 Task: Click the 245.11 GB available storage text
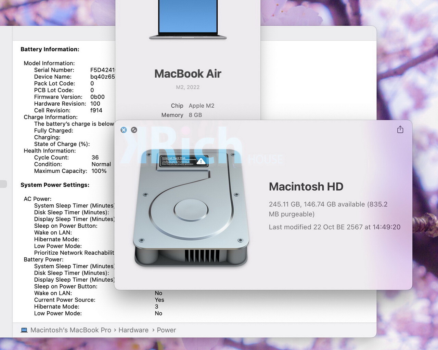pyautogui.click(x=328, y=209)
